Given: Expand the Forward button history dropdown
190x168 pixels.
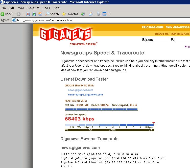Looking at the screenshot, I should point(23,14).
